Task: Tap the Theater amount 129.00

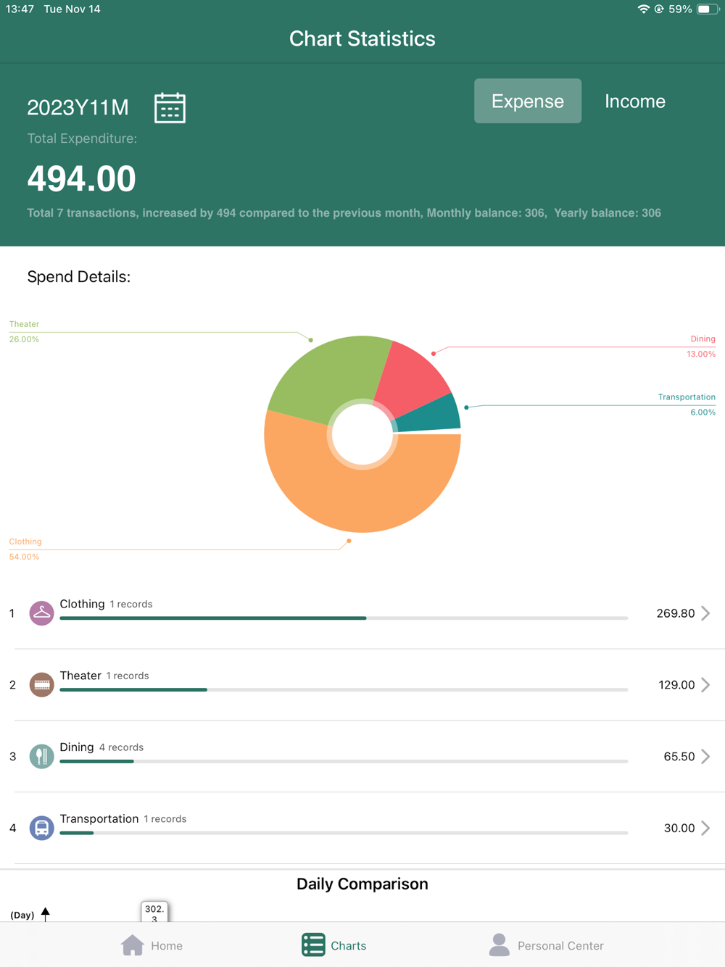Action: pyautogui.click(x=676, y=685)
